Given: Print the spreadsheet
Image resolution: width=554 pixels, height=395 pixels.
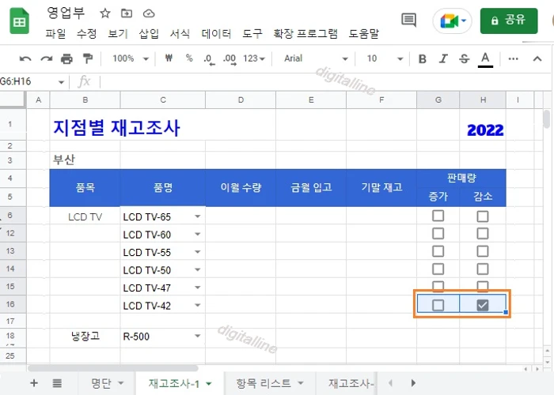Looking at the screenshot, I should [x=66, y=58].
